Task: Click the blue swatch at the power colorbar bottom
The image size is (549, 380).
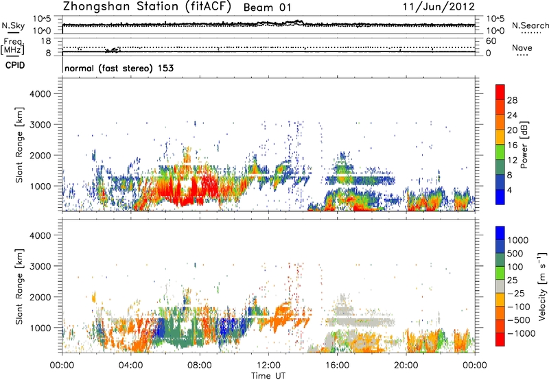Action: tap(500, 197)
